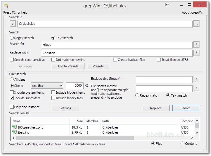Sort results by Matches column header
Viewport: 211px width, 156px height.
[x=92, y=121]
